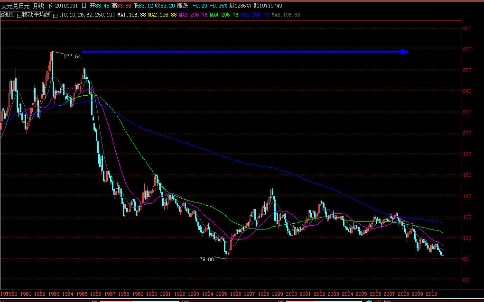Click the 100 price axis label
484x302 pixels.
click(x=467, y=238)
